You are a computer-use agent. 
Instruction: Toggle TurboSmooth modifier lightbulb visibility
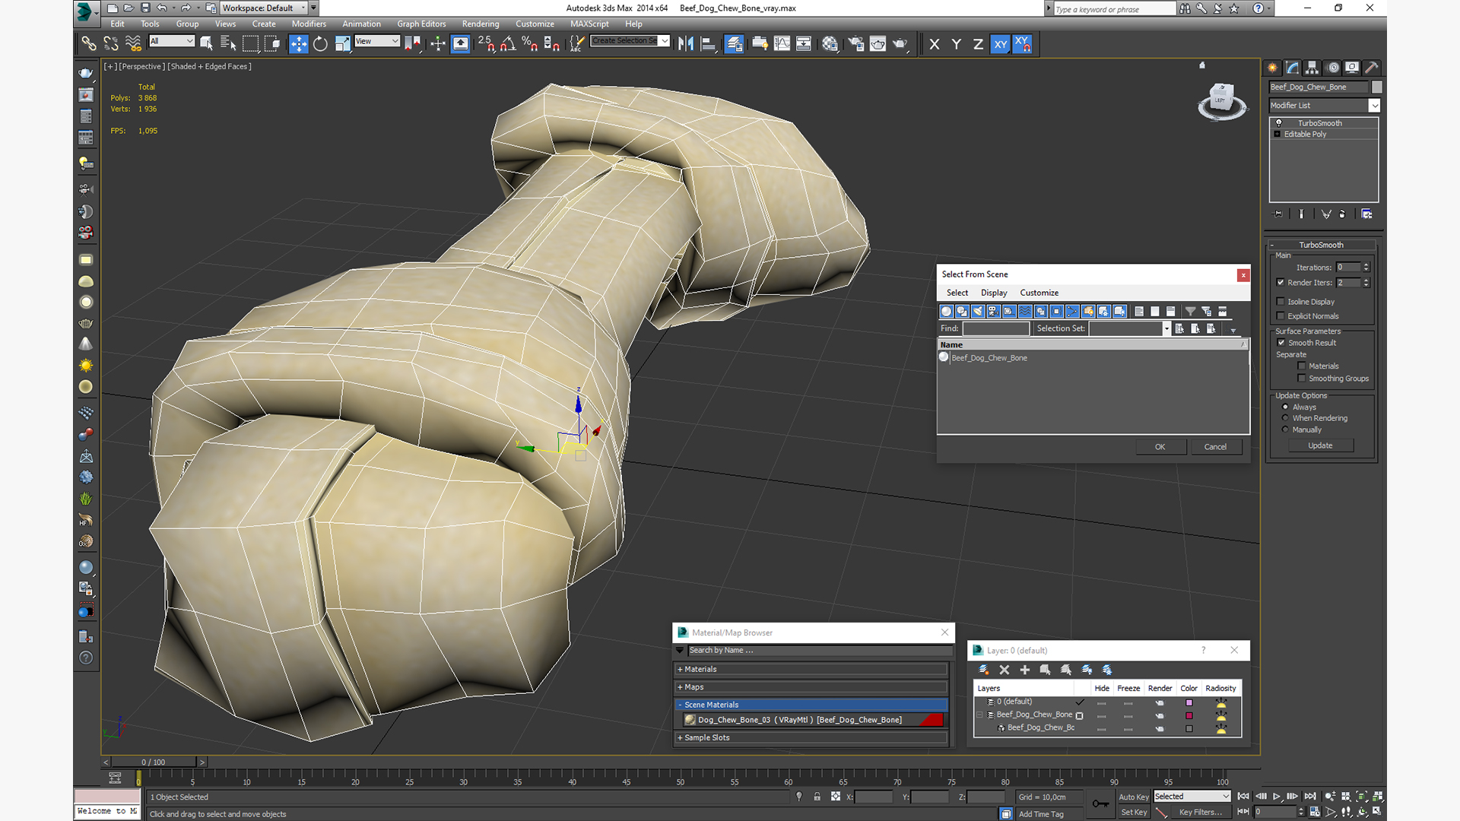(1278, 123)
